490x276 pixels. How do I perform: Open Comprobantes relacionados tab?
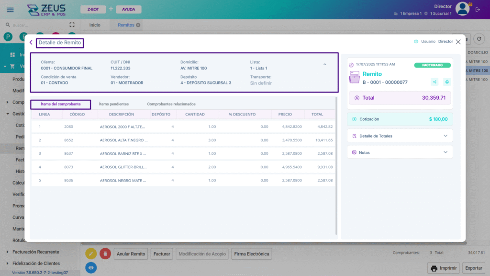click(x=171, y=104)
